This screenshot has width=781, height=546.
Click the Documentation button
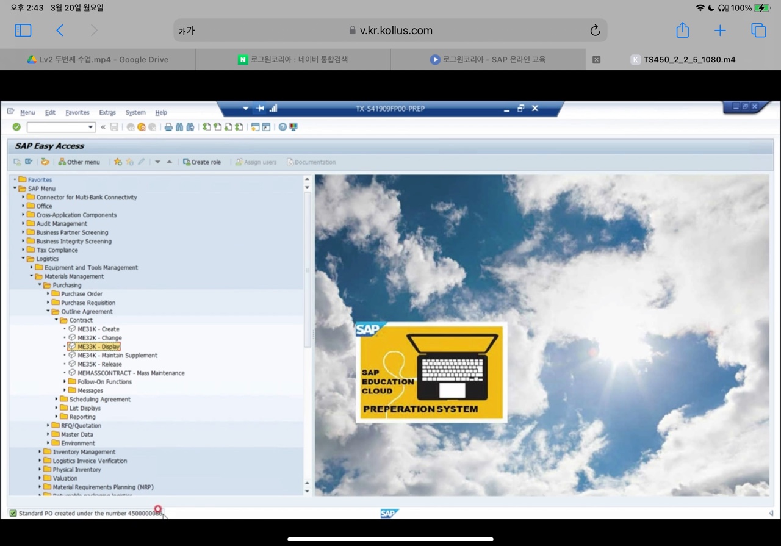pos(311,162)
